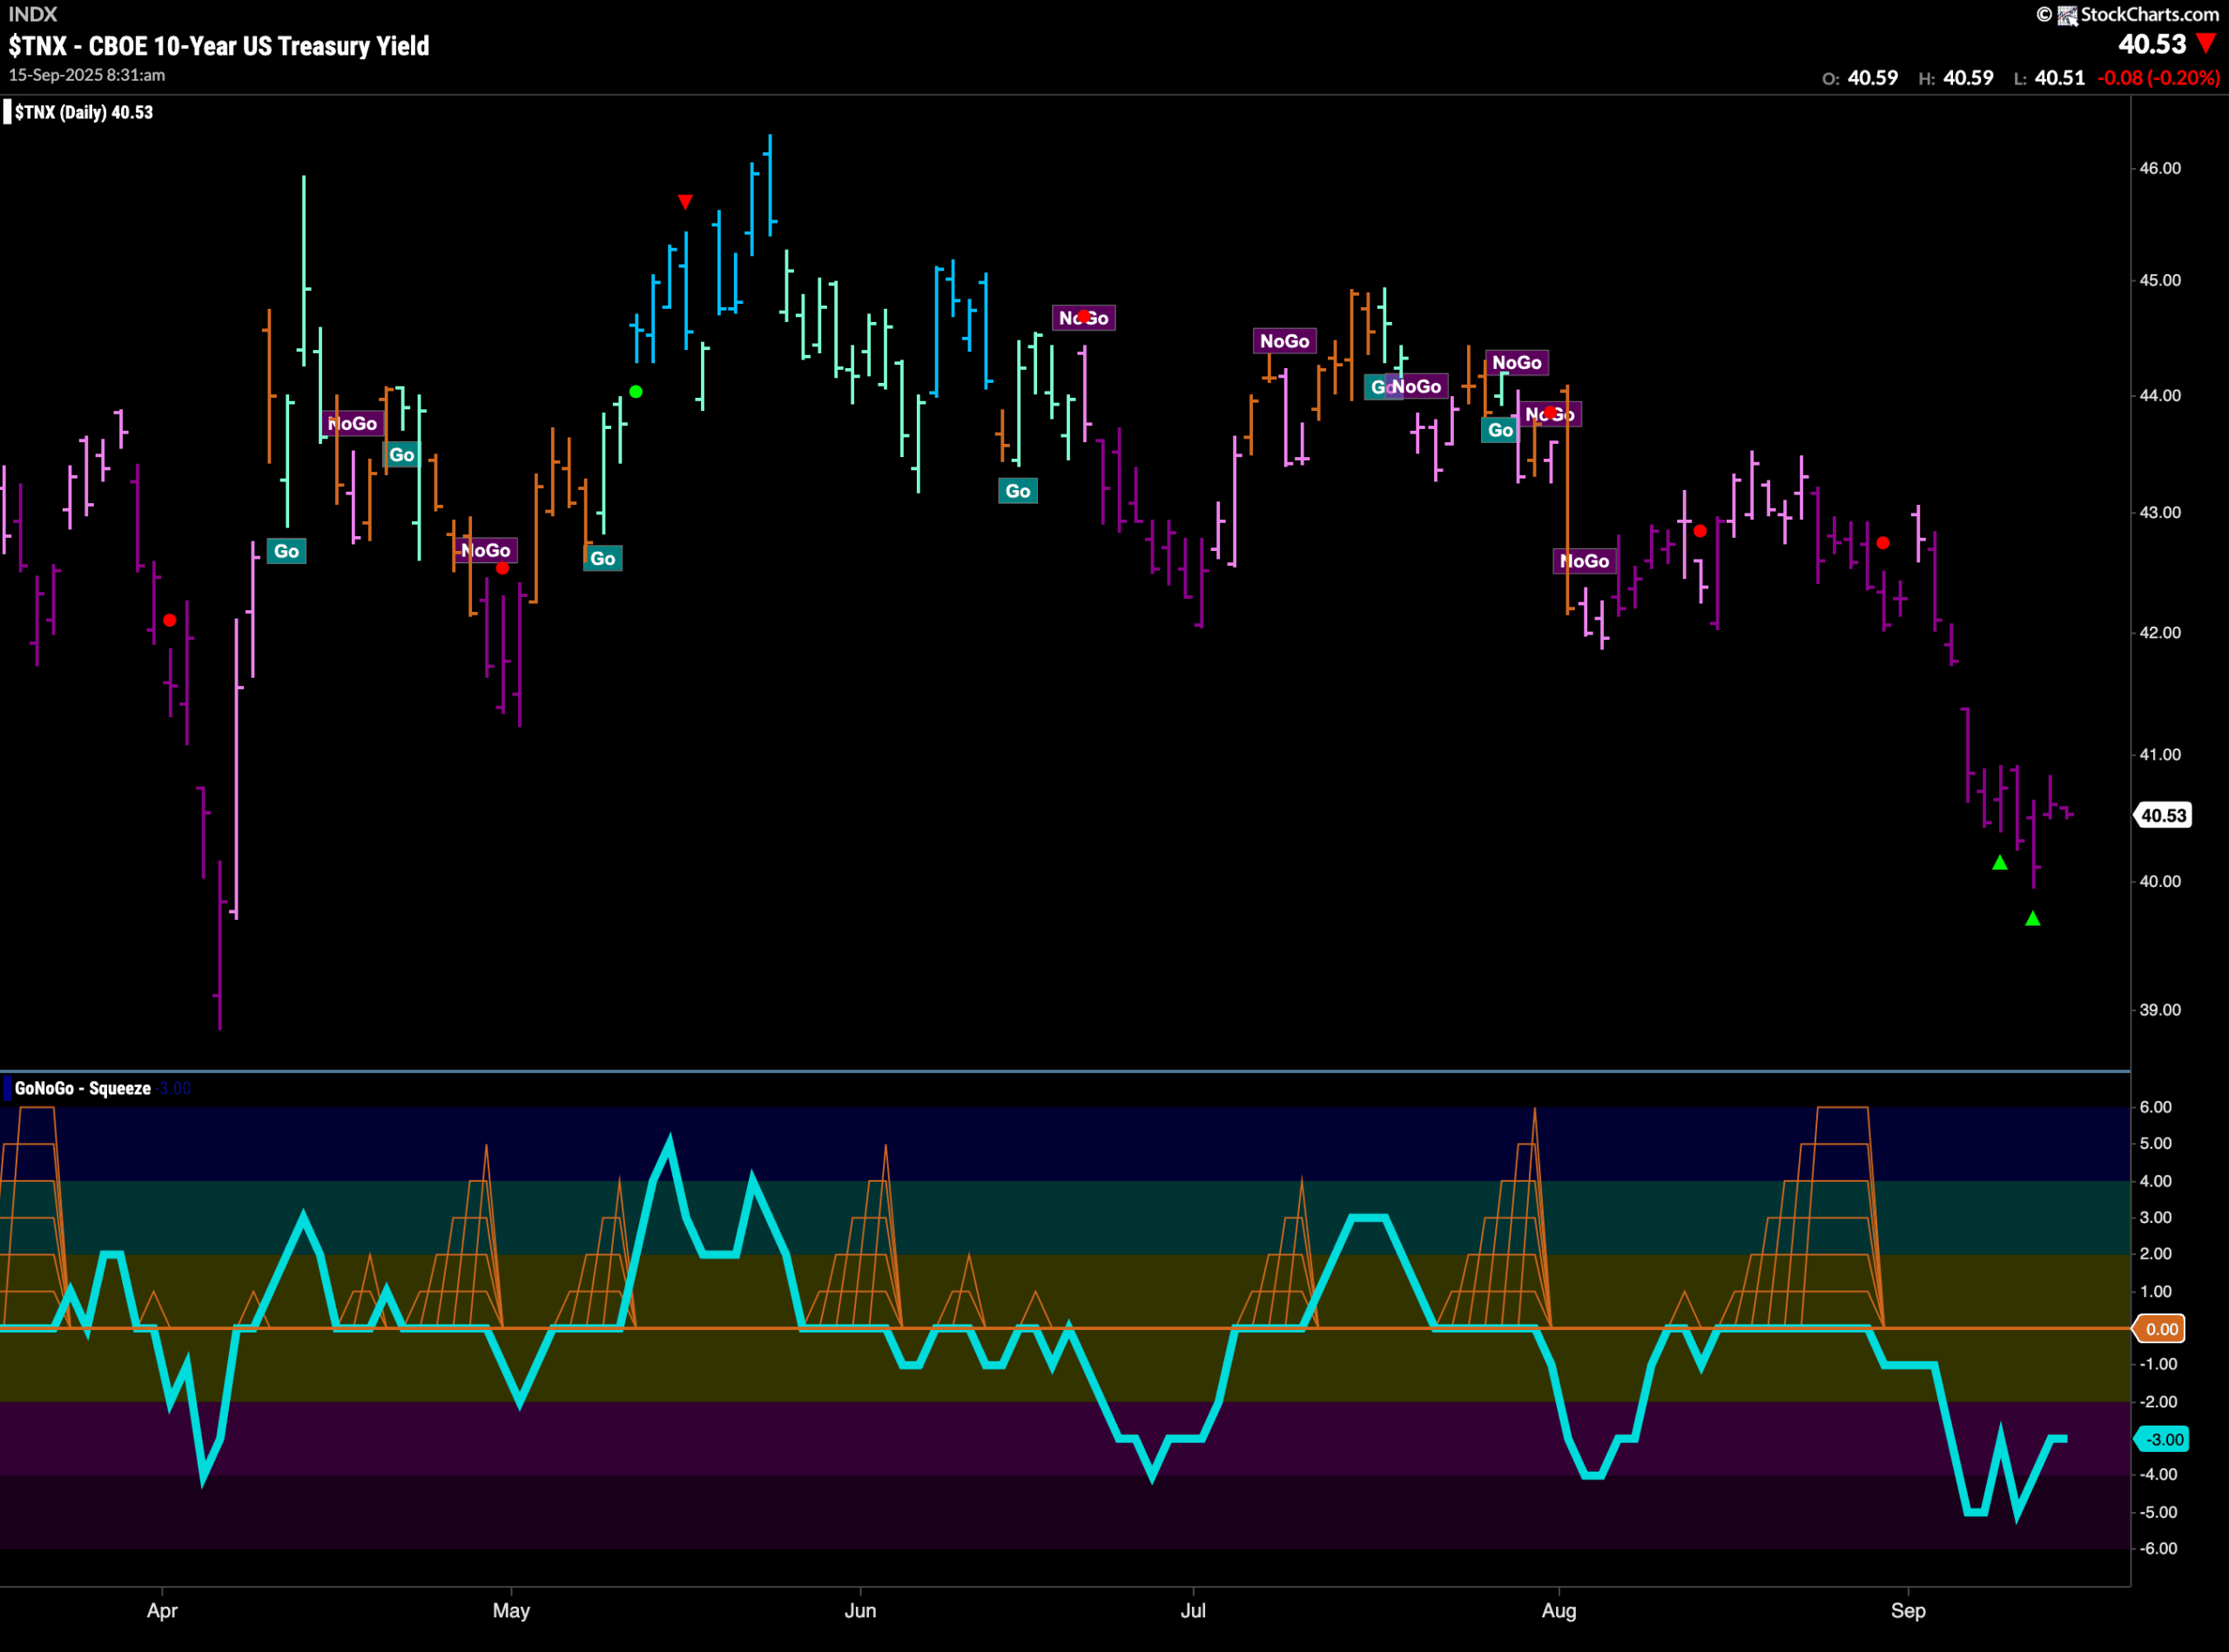Click the green dot in mid-May near 44.00
Image resolution: width=2229 pixels, height=1652 pixels.
coord(636,392)
